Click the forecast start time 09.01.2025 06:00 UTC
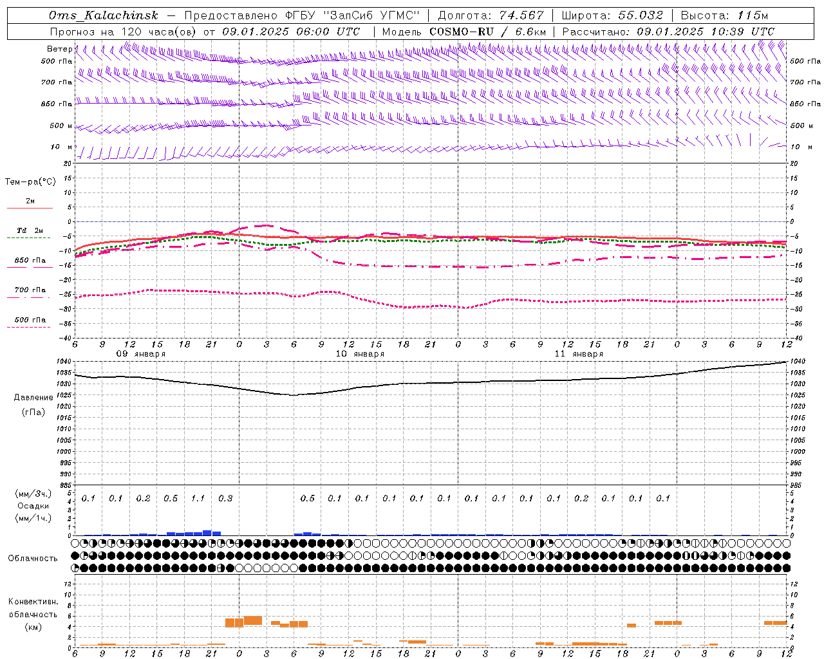The image size is (824, 659). [x=291, y=32]
